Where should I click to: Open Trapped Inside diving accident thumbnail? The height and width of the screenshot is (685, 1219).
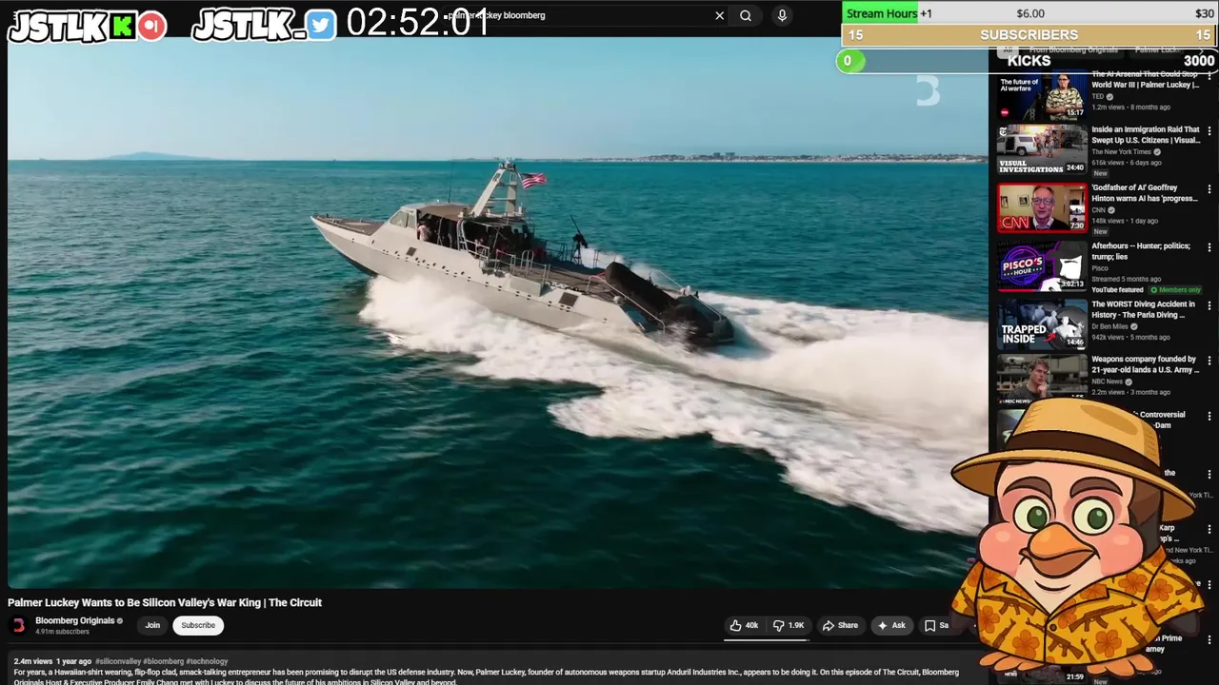[x=1042, y=323]
